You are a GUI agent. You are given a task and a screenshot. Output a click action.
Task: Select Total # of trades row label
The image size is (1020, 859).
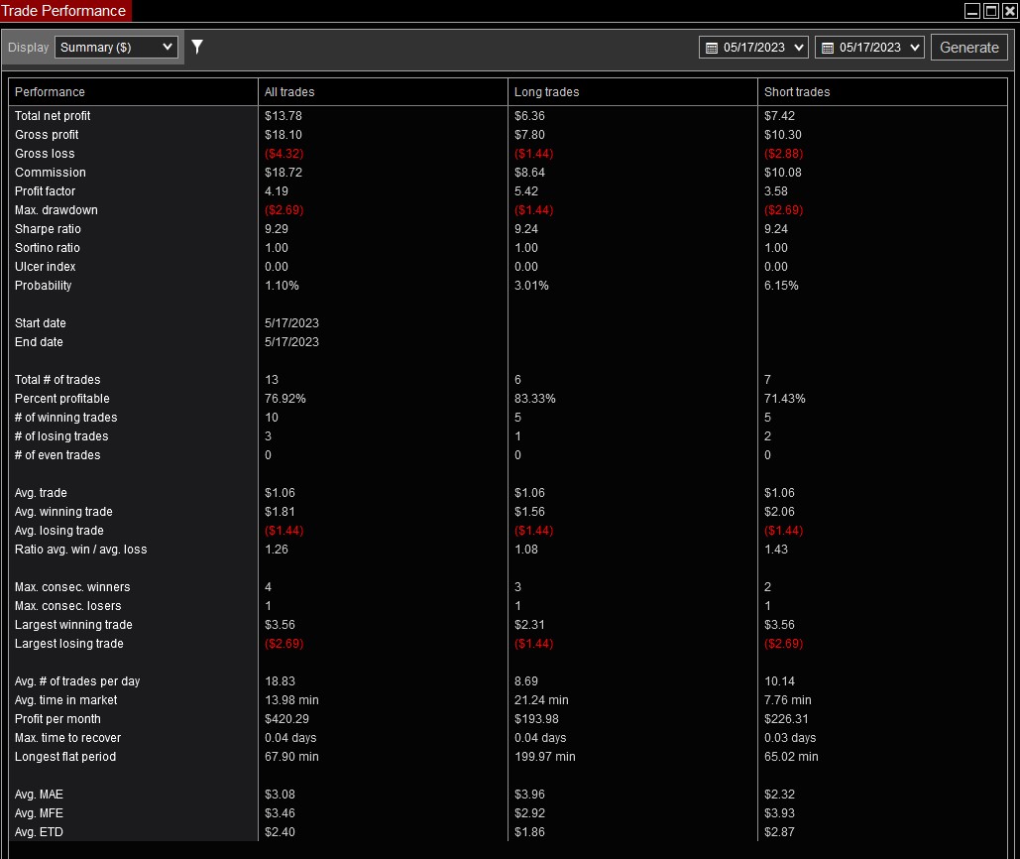click(57, 380)
